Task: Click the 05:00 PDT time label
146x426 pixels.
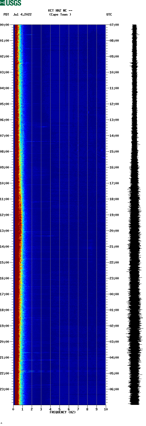Action: [5, 104]
